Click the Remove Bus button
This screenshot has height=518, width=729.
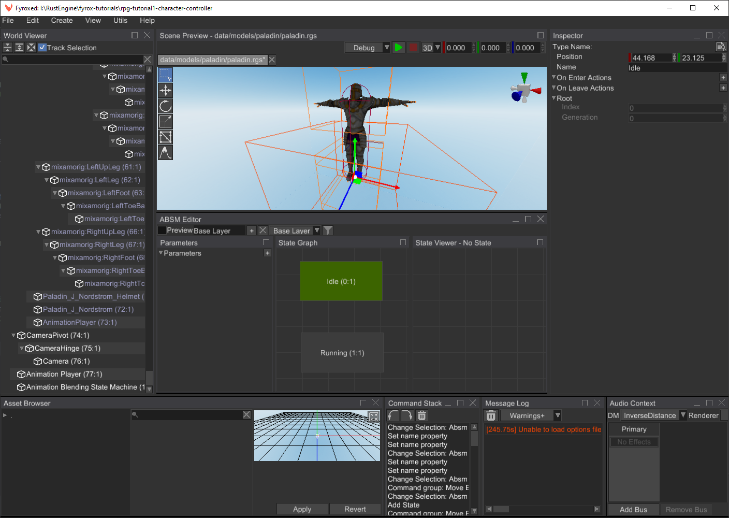click(x=686, y=510)
